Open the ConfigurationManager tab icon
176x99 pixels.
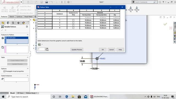coord(13,23)
